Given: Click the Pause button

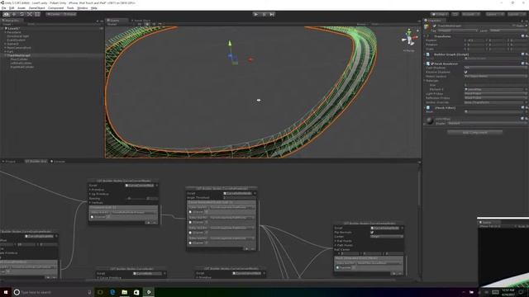Looking at the screenshot, I should click(x=264, y=14).
